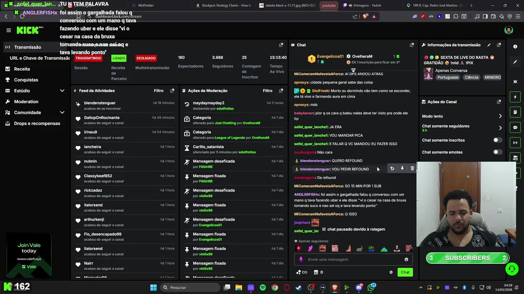This screenshot has width=524, height=294.
Task: Click the Apenas Conversa category thumbnail
Action: click(428, 73)
